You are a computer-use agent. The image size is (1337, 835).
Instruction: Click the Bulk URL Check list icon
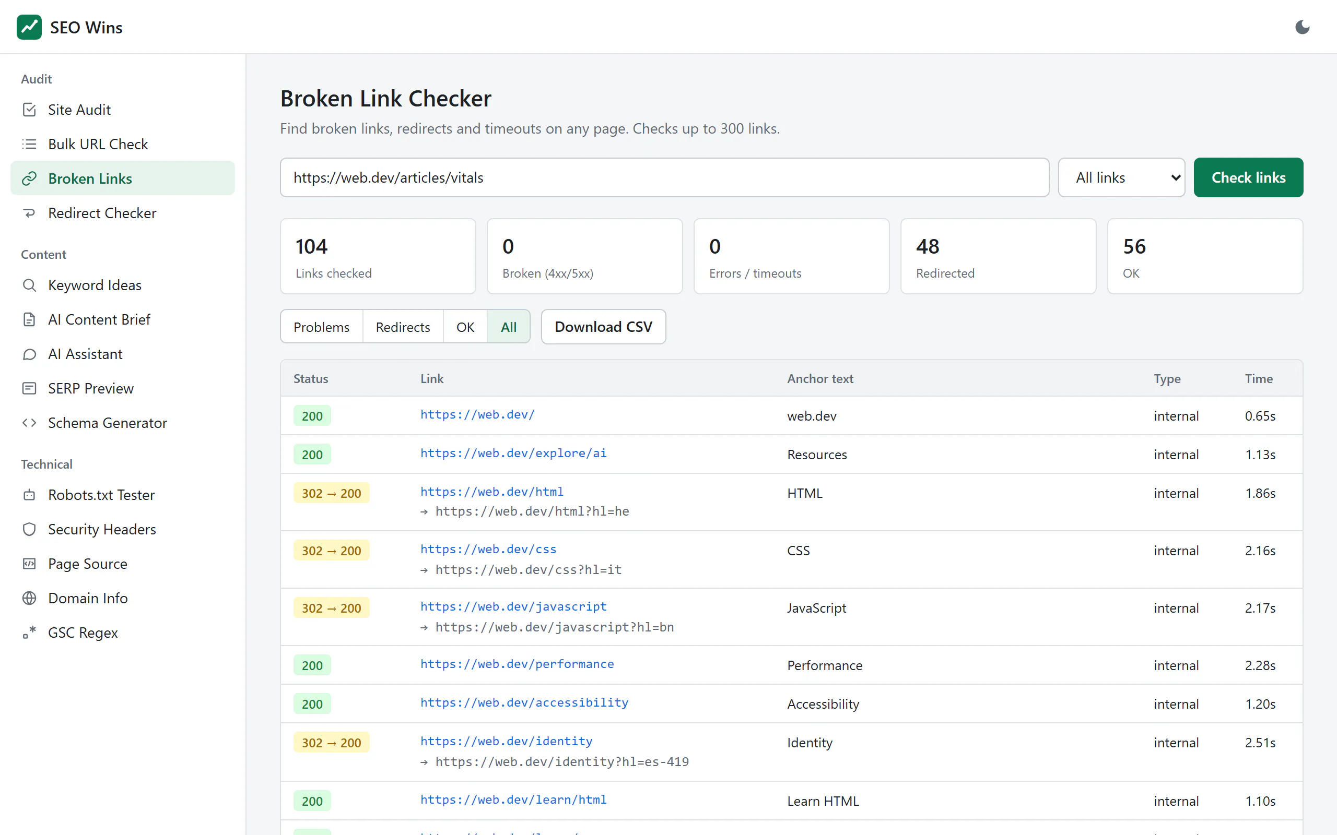pyautogui.click(x=29, y=144)
